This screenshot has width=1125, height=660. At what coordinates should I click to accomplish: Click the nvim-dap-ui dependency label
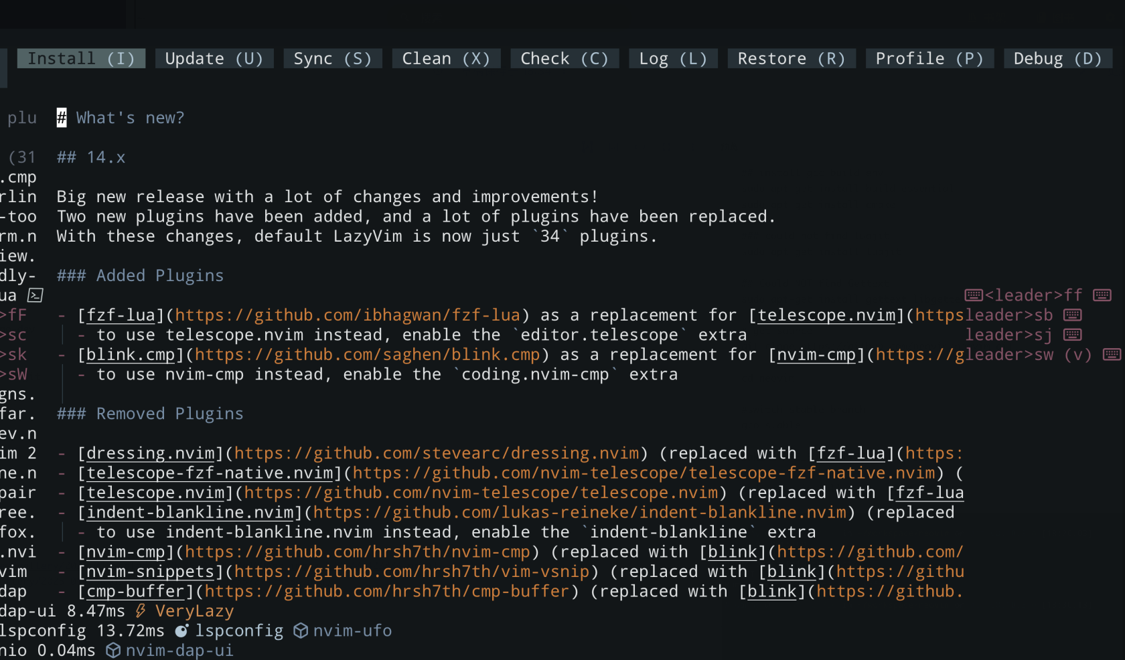tap(180, 651)
